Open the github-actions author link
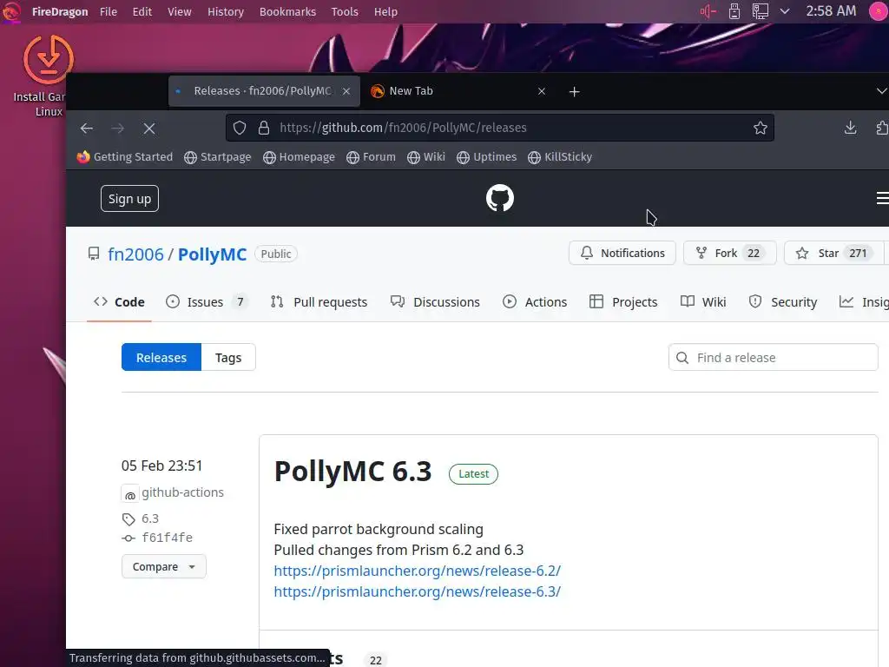Image resolution: width=889 pixels, height=667 pixels. [x=182, y=492]
